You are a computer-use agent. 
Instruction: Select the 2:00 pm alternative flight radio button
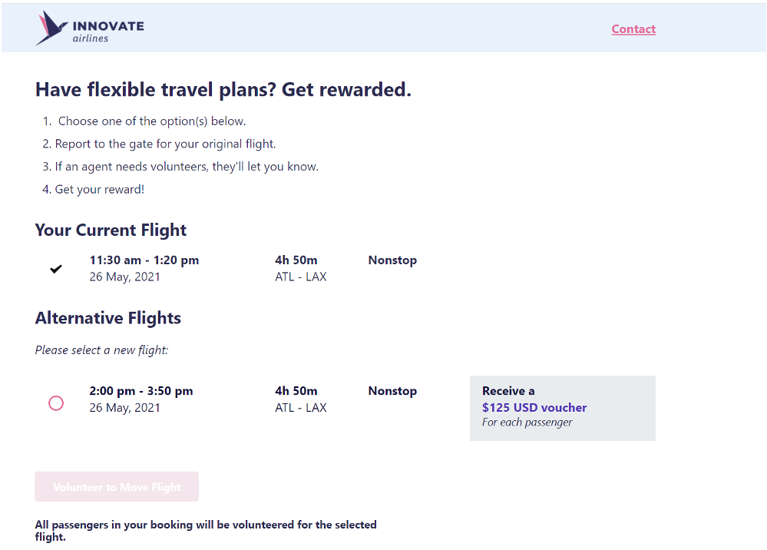[56, 403]
